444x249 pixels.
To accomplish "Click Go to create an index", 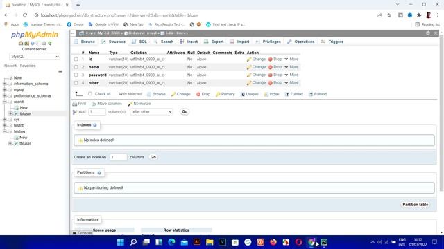I will coord(153,157).
